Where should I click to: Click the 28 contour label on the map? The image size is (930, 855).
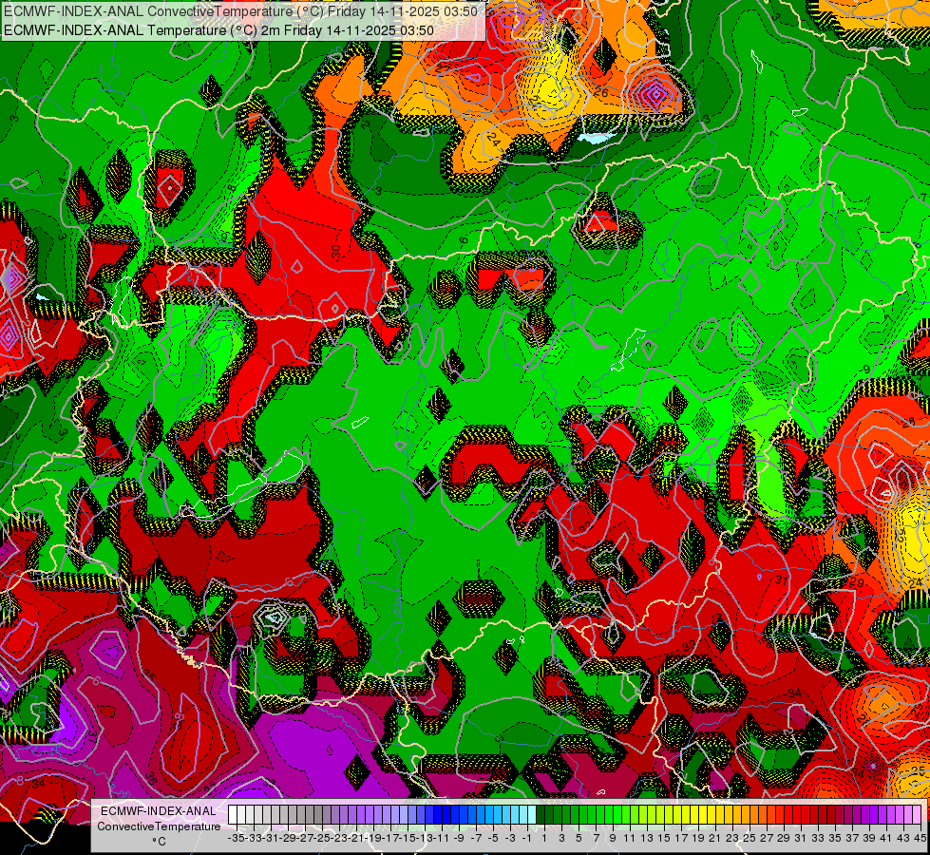pyautogui.click(x=908, y=422)
